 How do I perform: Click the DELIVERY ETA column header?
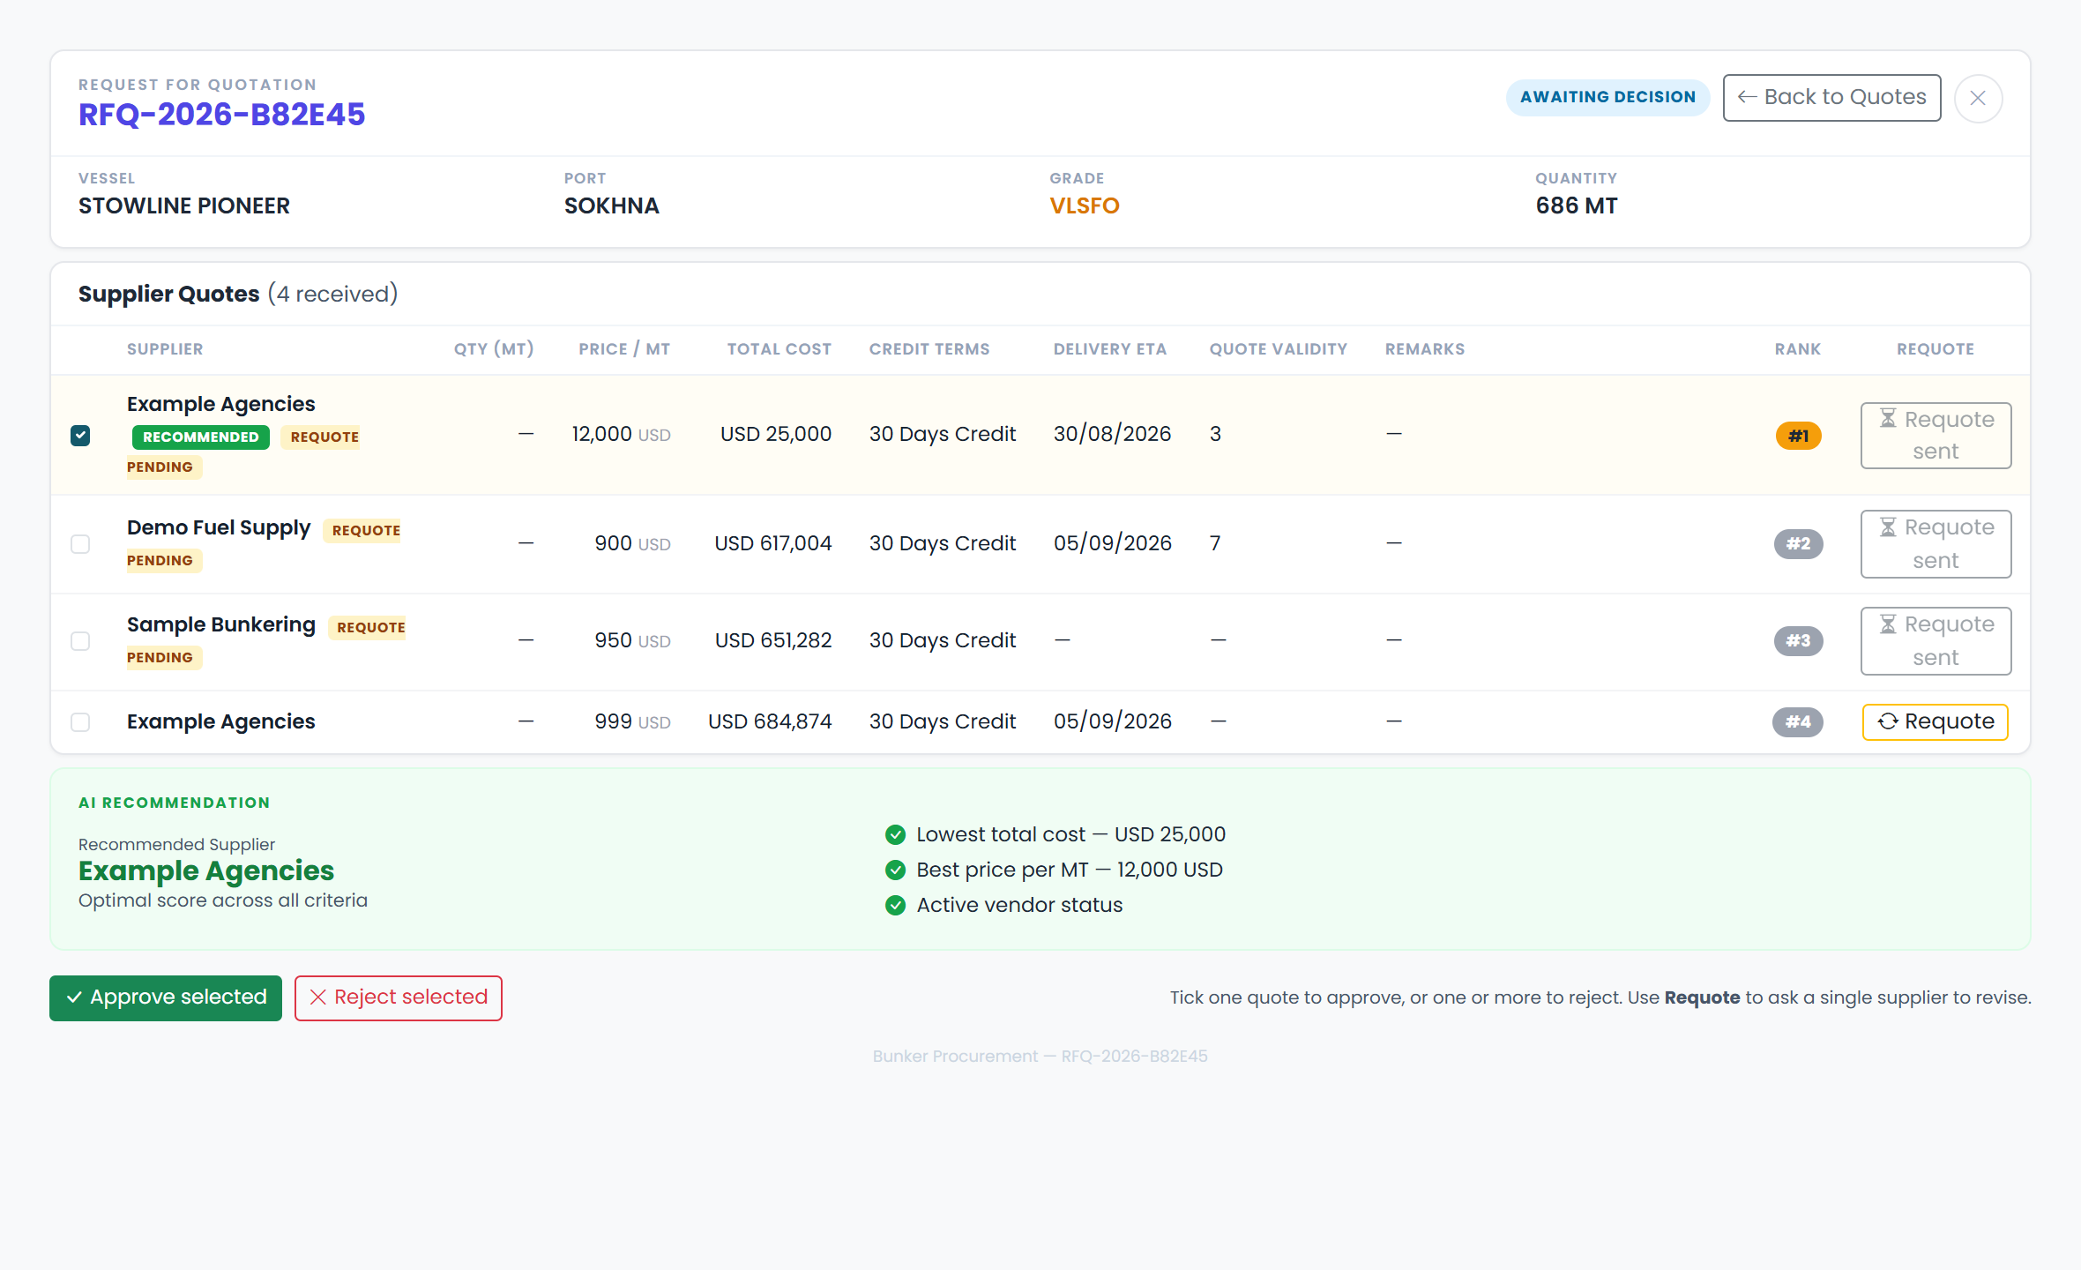(1110, 349)
